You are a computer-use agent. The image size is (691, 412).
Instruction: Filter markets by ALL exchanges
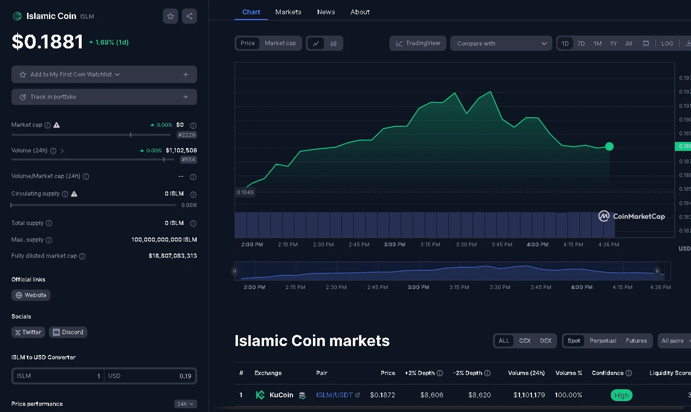[x=504, y=341]
